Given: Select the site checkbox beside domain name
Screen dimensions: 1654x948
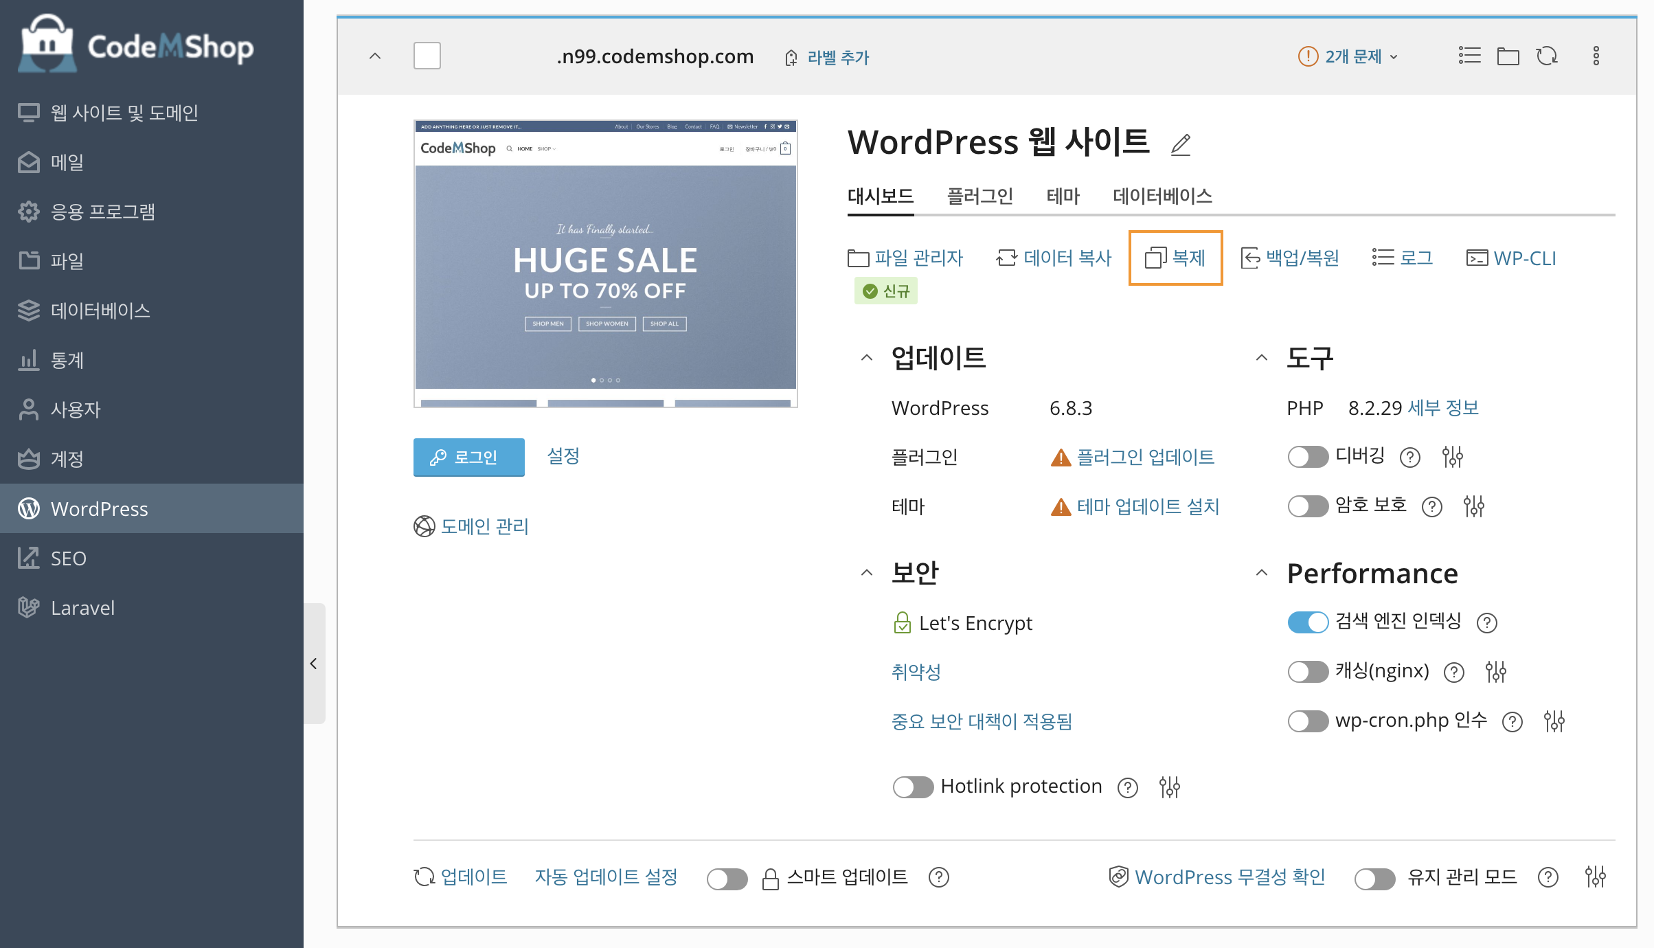Looking at the screenshot, I should coord(427,56).
